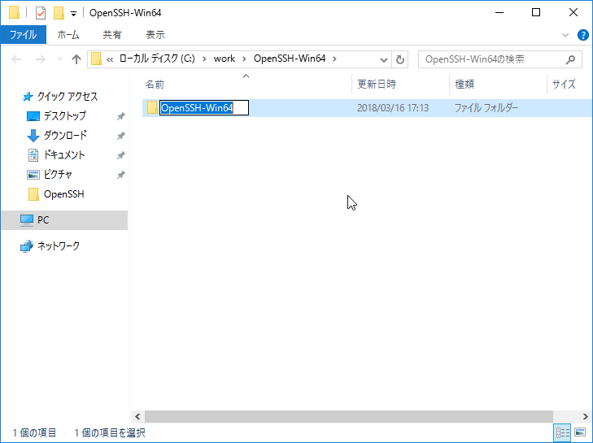This screenshot has height=443, width=593.
Task: Open the address bar history dropdown
Action: (x=383, y=59)
